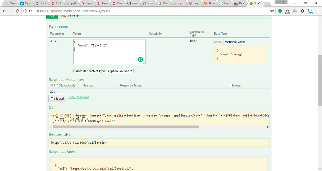This screenshot has width=322, height=171.
Task: Click the Grammarly icon inside the data textarea
Action: pos(140,59)
